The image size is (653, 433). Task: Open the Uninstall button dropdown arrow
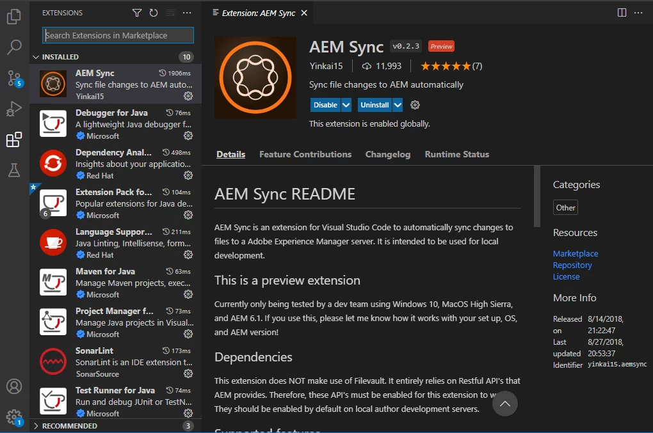pyautogui.click(x=398, y=105)
